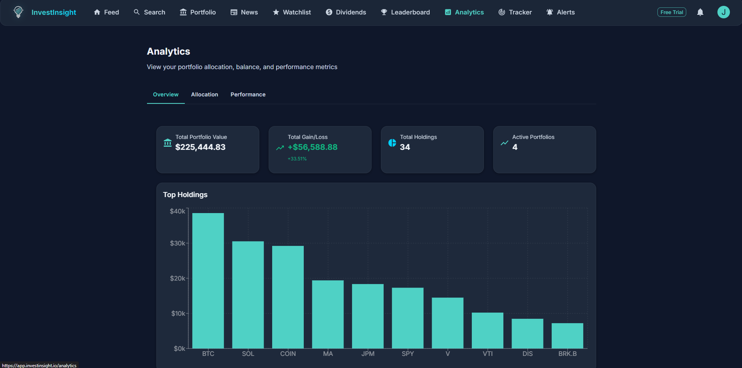Click the Total Gain/Loss card
742x368 pixels.
click(320, 149)
